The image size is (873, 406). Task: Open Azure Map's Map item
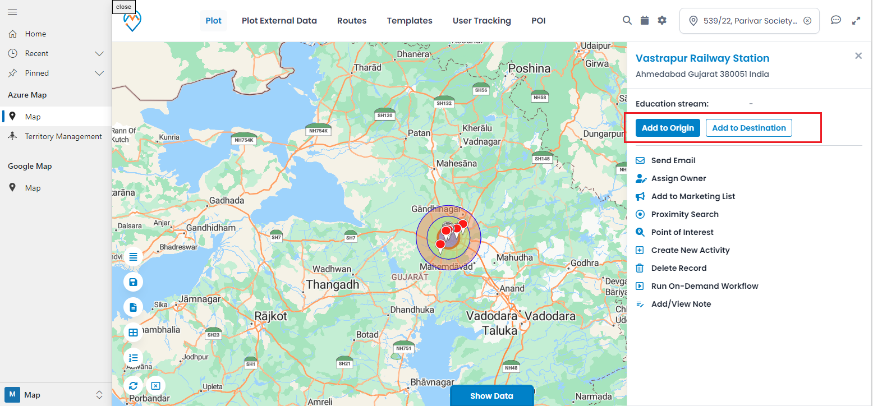(56, 117)
